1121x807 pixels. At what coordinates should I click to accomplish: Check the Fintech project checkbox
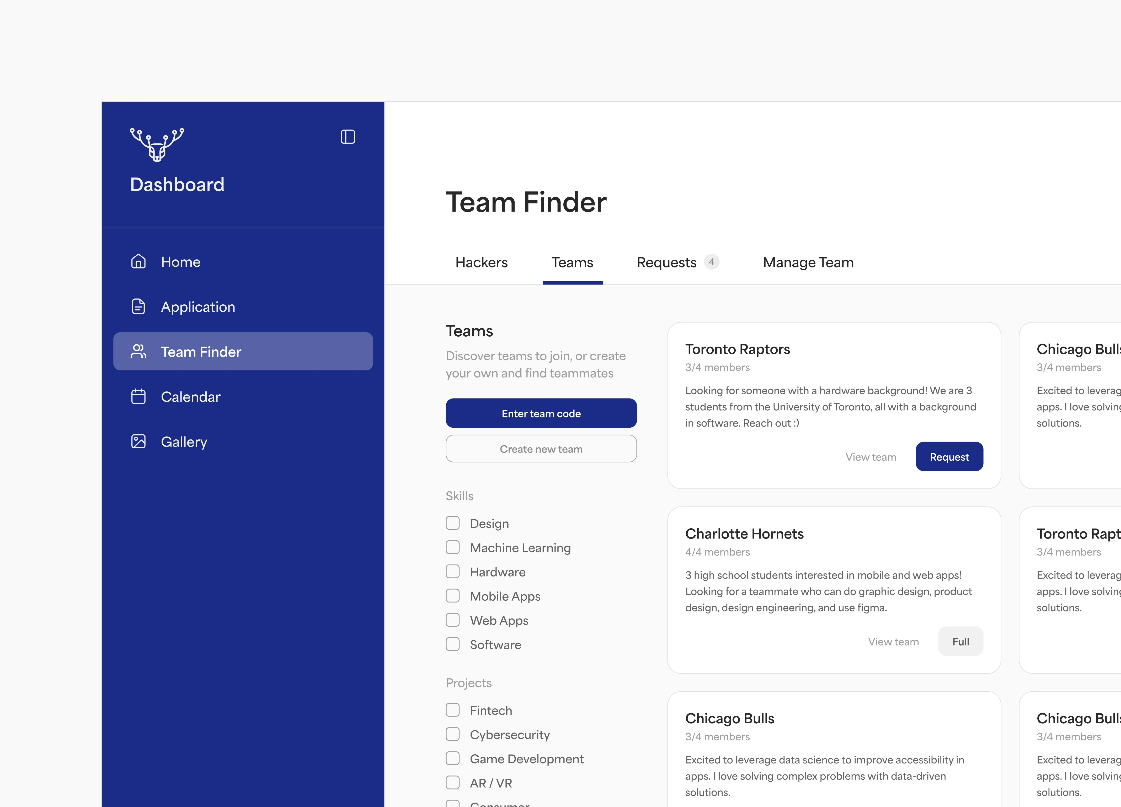point(453,710)
